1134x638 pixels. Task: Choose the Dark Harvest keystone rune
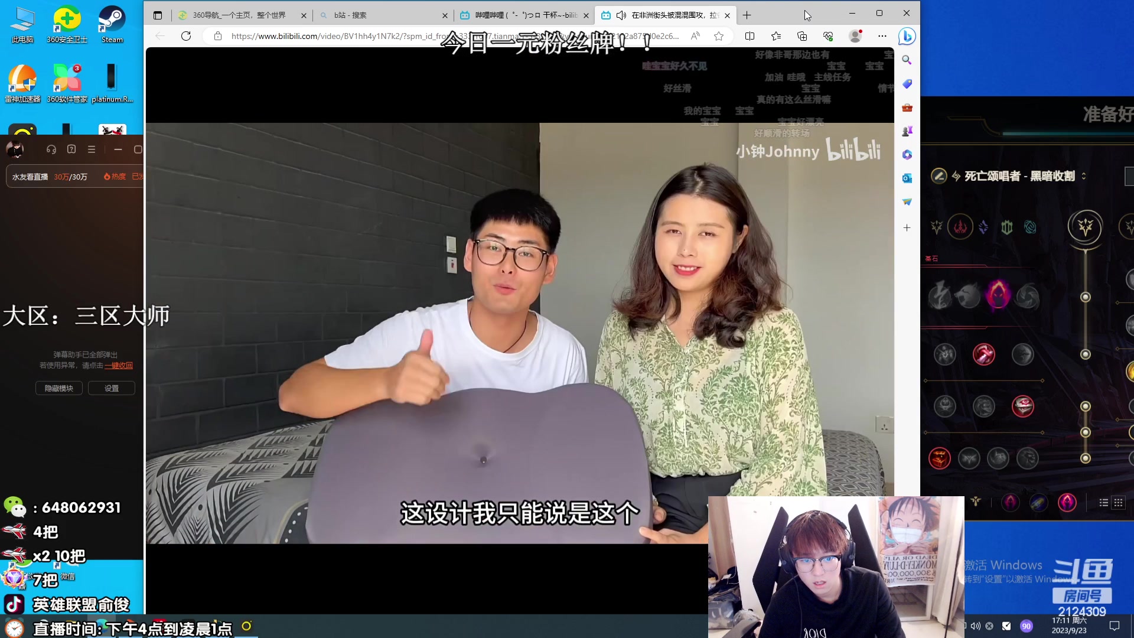[x=998, y=295]
